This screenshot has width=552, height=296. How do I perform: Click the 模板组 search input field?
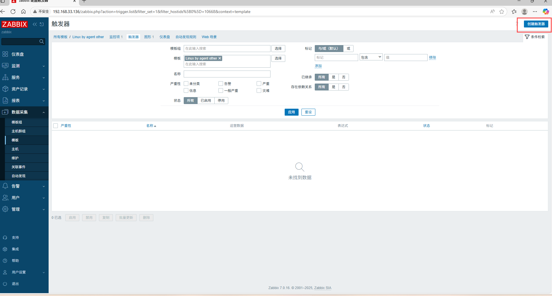click(x=227, y=49)
